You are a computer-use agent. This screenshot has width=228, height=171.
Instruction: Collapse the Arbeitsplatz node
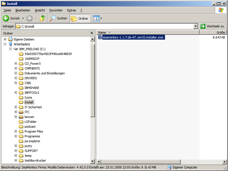tap(5, 44)
